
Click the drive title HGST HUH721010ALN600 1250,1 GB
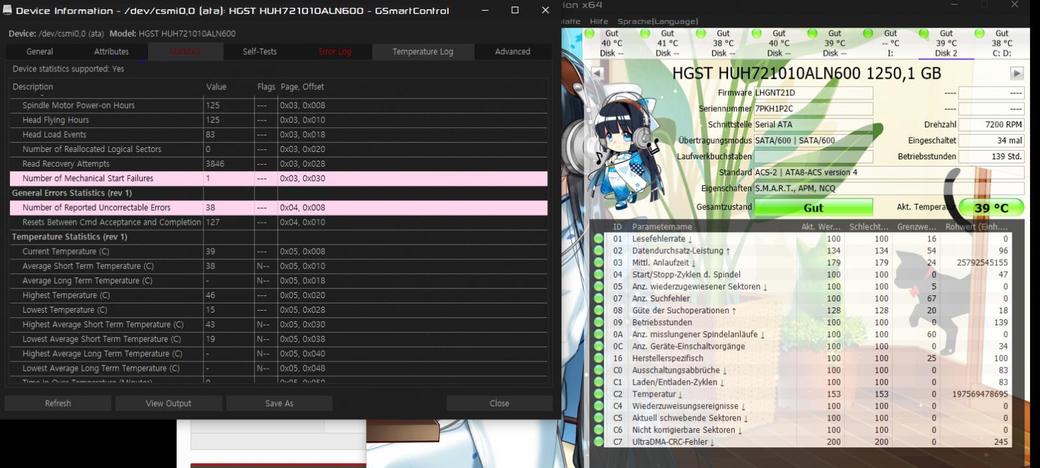point(807,74)
